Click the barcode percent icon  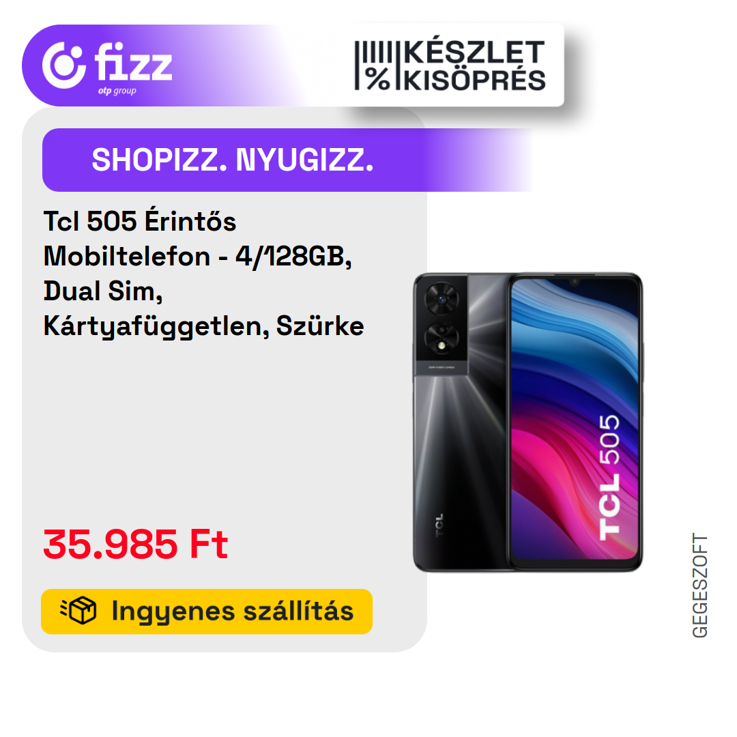(x=374, y=66)
